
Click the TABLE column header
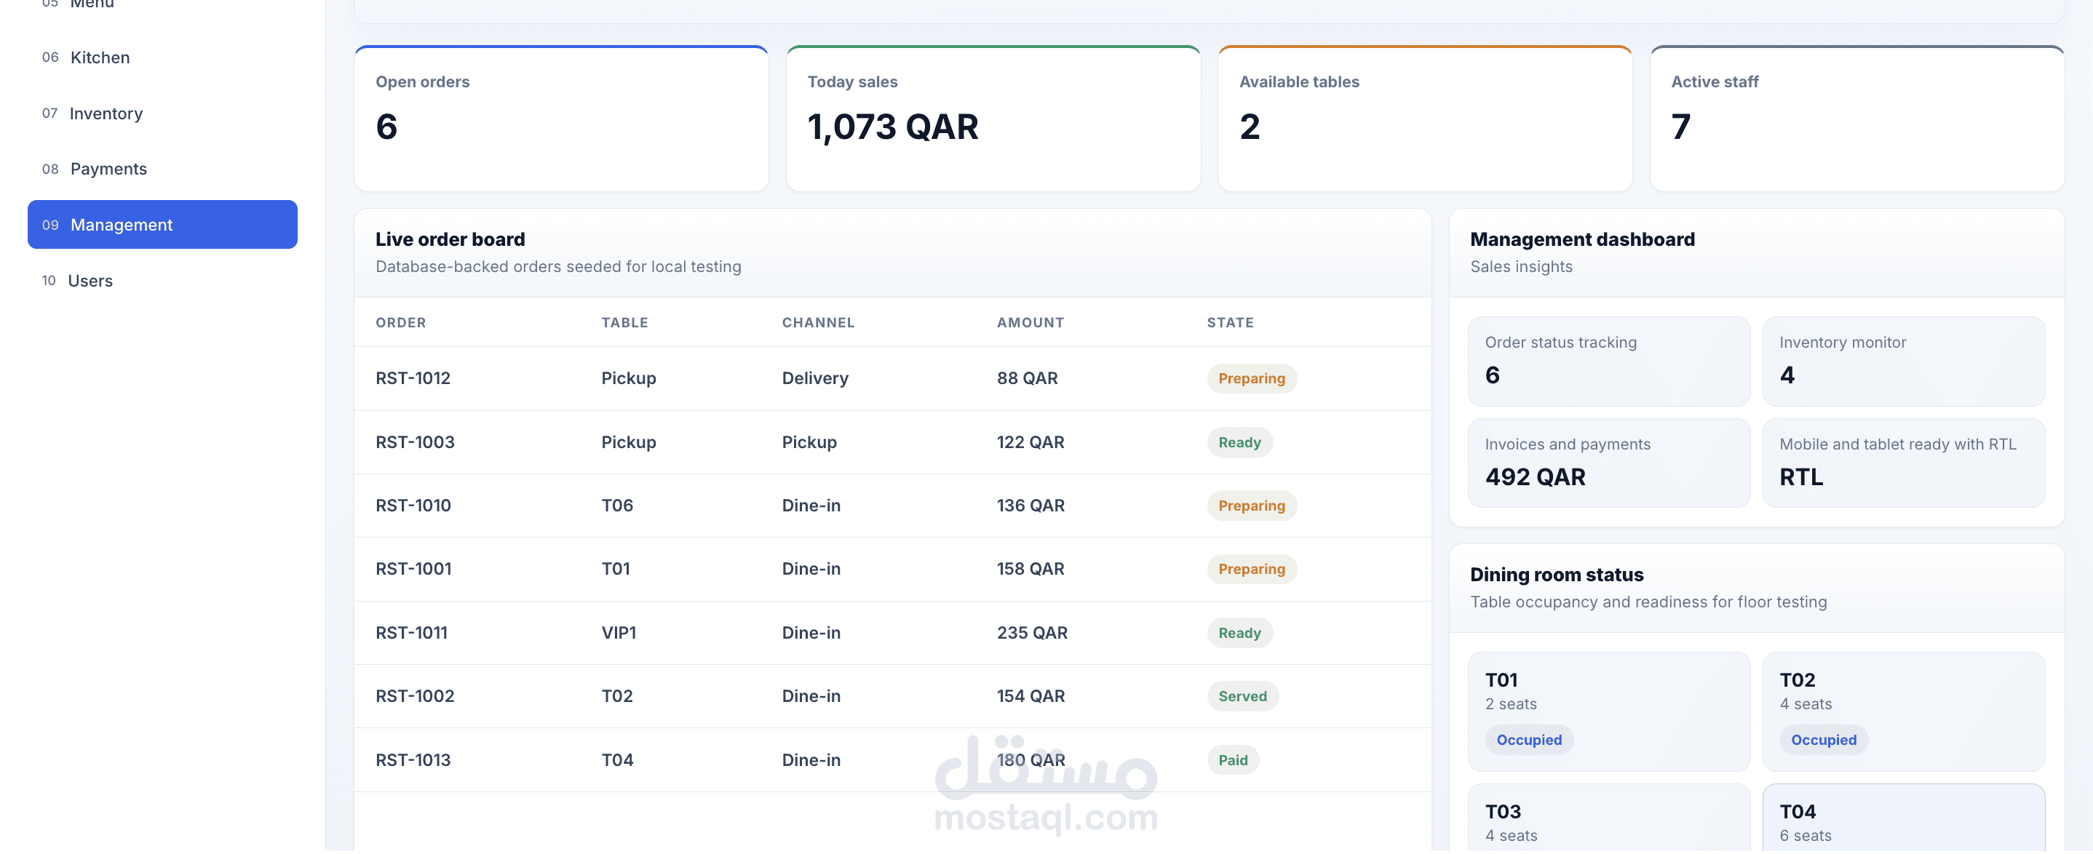(x=625, y=323)
